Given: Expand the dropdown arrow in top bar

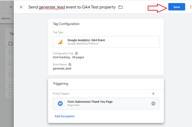Looking at the screenshot, I should [x=11, y=7].
